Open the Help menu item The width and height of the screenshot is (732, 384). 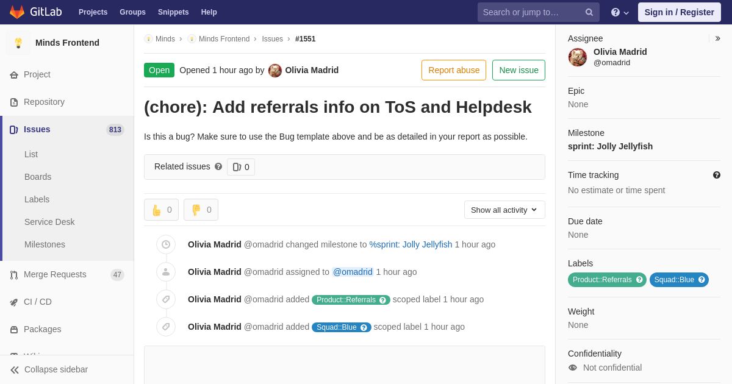click(209, 12)
